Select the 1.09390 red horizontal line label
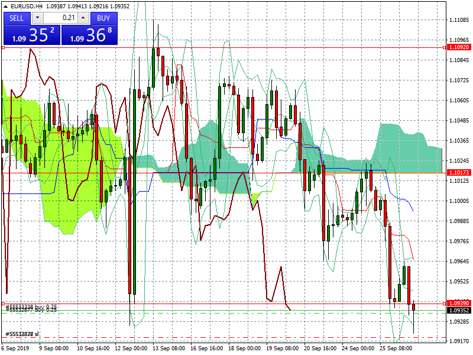This screenshot has height=355, width=473. pos(459,304)
